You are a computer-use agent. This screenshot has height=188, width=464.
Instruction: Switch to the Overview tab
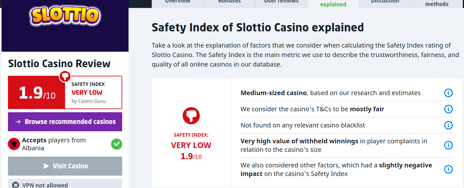point(178,2)
